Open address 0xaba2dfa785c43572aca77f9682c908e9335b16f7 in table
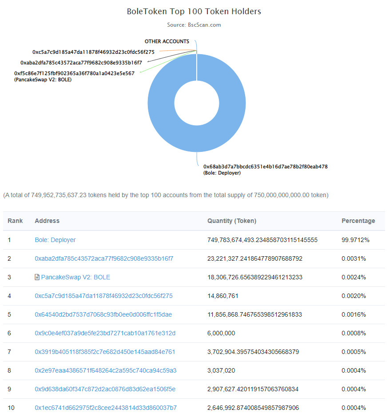The width and height of the screenshot is (389, 417). click(104, 258)
